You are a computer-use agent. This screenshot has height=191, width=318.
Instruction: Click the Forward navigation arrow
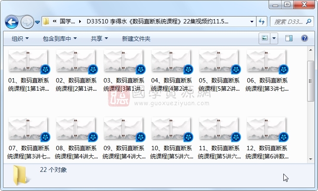point(27,22)
